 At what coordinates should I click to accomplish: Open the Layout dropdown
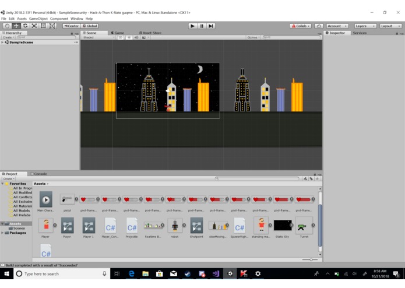(390, 26)
